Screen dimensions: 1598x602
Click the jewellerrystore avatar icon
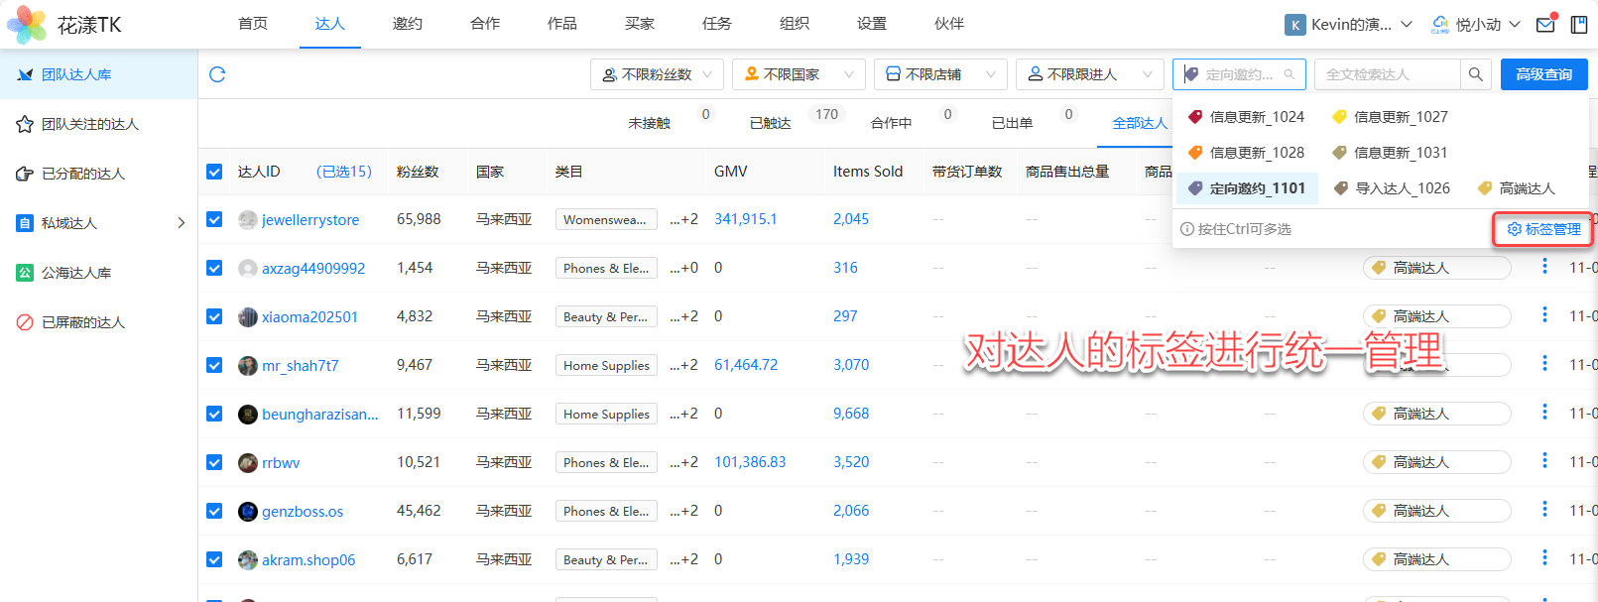point(248,219)
